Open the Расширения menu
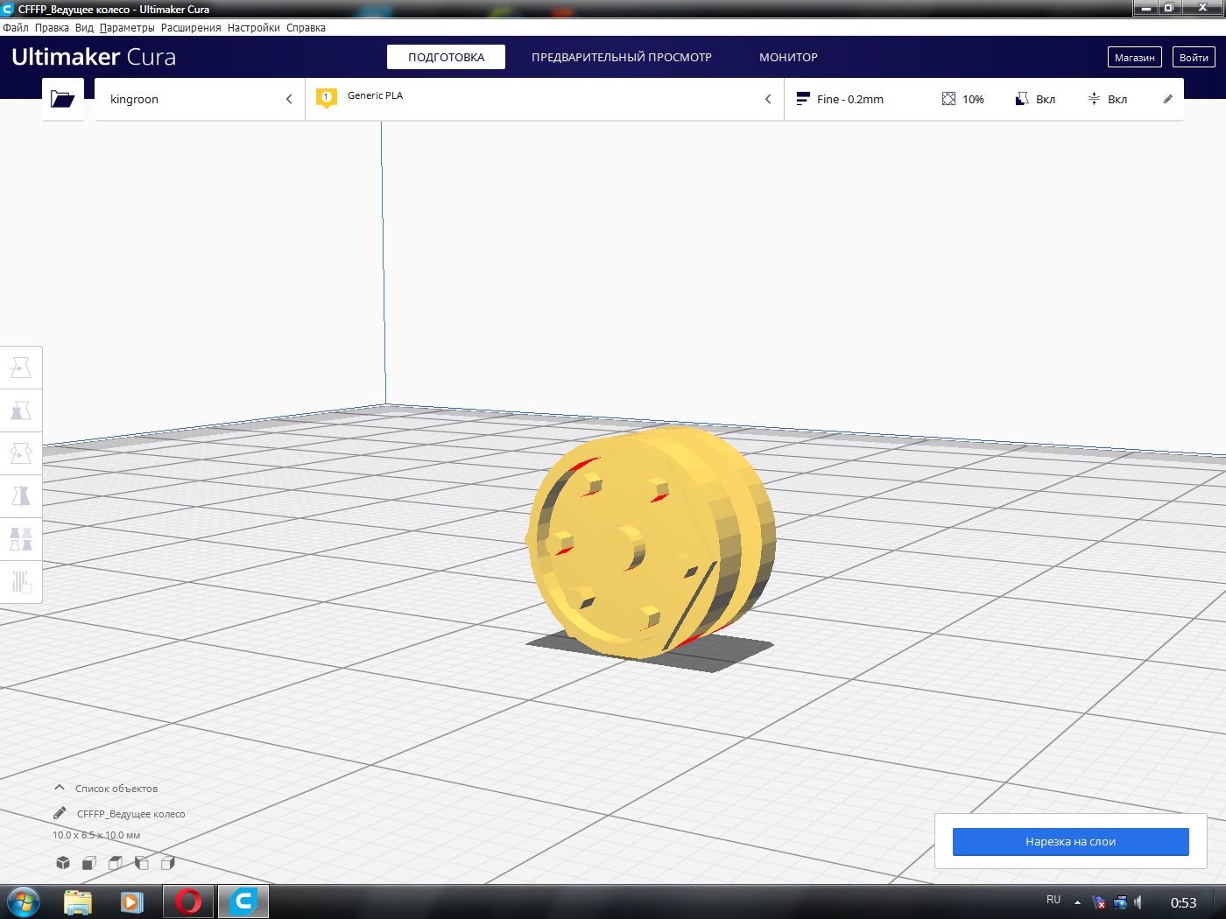Image resolution: width=1226 pixels, height=919 pixels. [191, 28]
